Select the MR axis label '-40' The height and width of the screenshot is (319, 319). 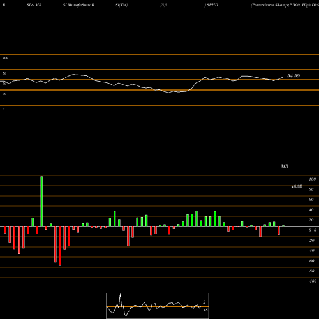point(311,251)
